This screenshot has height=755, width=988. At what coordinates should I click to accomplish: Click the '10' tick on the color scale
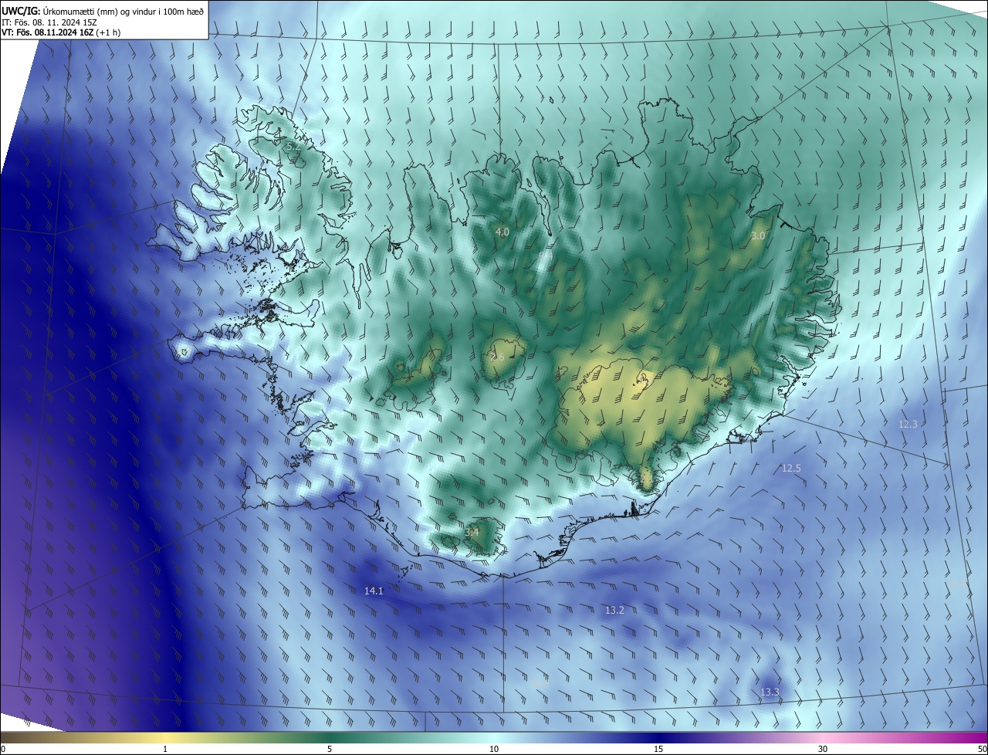pos(494,749)
